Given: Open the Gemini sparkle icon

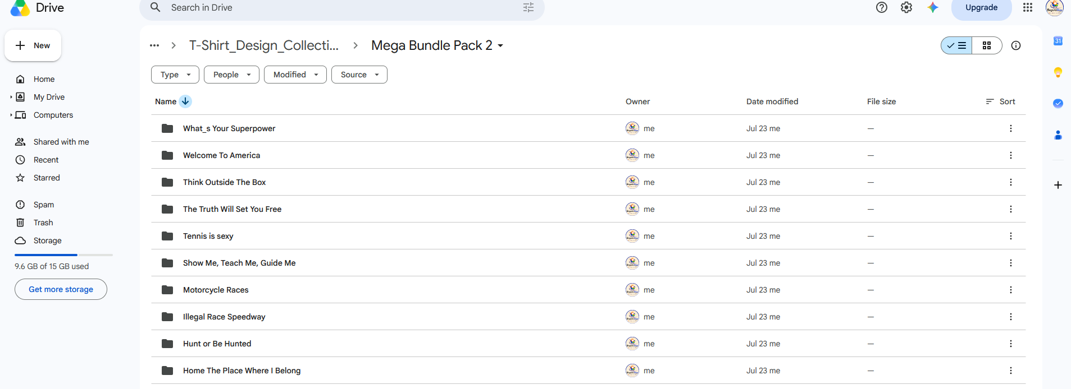Looking at the screenshot, I should [933, 7].
